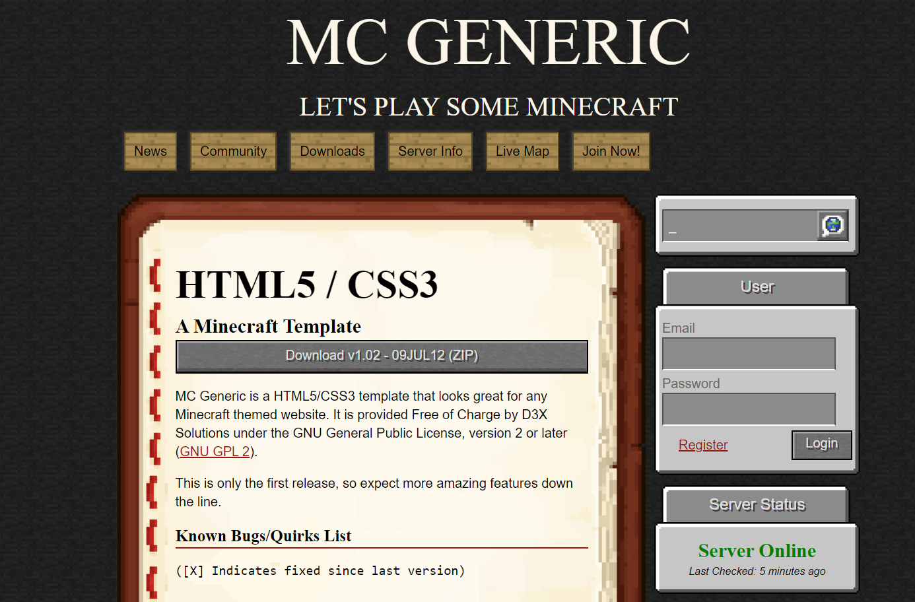The height and width of the screenshot is (602, 915).
Task: Click the HTML5 / CSS3 article heading
Action: coord(307,284)
